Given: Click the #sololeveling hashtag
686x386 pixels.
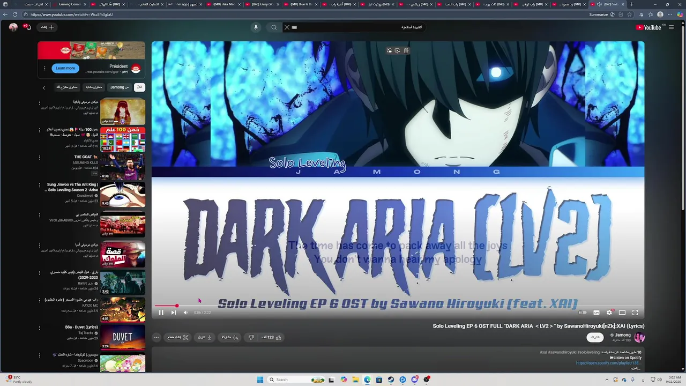Looking at the screenshot, I should tap(589, 352).
